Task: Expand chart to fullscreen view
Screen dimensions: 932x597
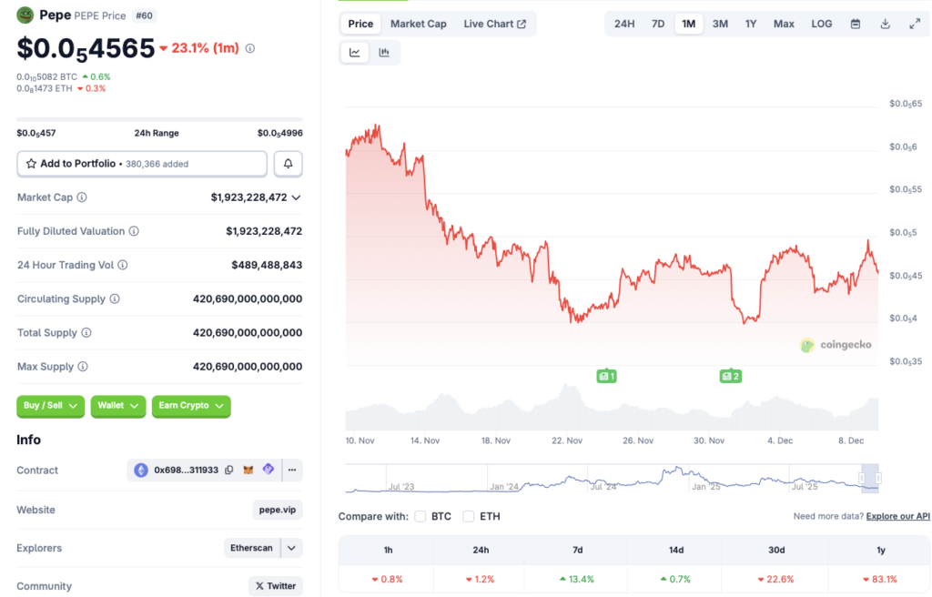Action: pyautogui.click(x=915, y=24)
